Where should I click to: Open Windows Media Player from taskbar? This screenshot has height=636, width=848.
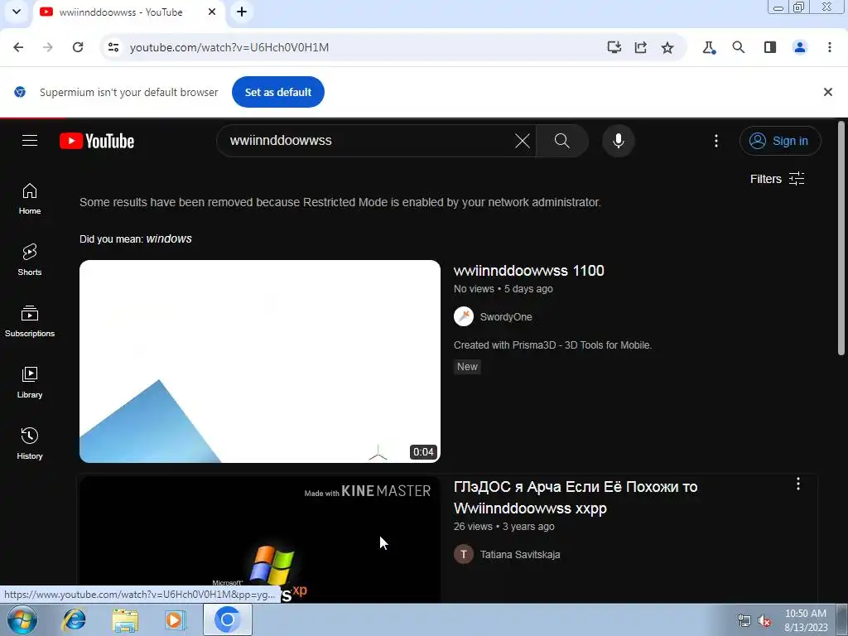(x=175, y=619)
